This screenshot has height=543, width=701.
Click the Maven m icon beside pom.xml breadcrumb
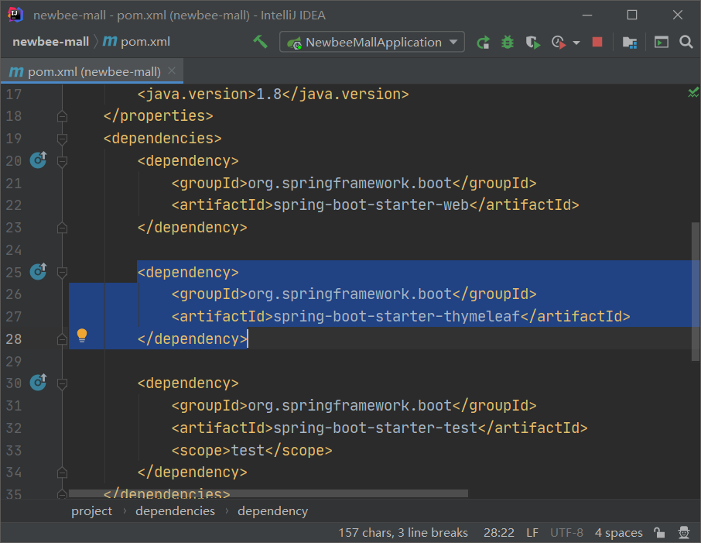[x=110, y=41]
